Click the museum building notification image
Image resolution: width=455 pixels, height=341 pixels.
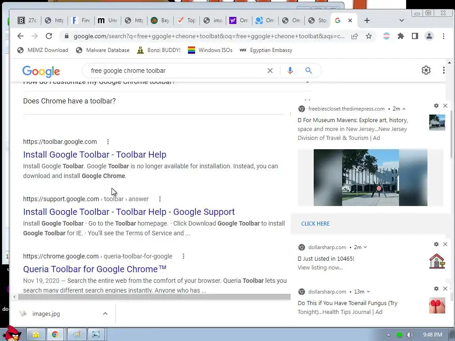pyautogui.click(x=370, y=178)
